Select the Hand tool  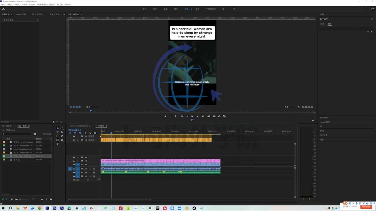pyautogui.click(x=62, y=140)
